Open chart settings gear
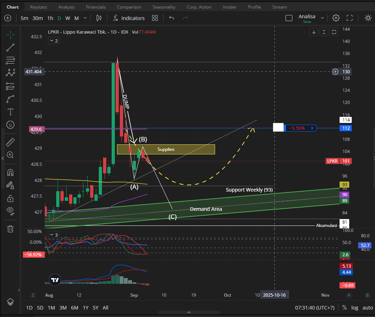This screenshot has width=375, height=317. (336, 18)
